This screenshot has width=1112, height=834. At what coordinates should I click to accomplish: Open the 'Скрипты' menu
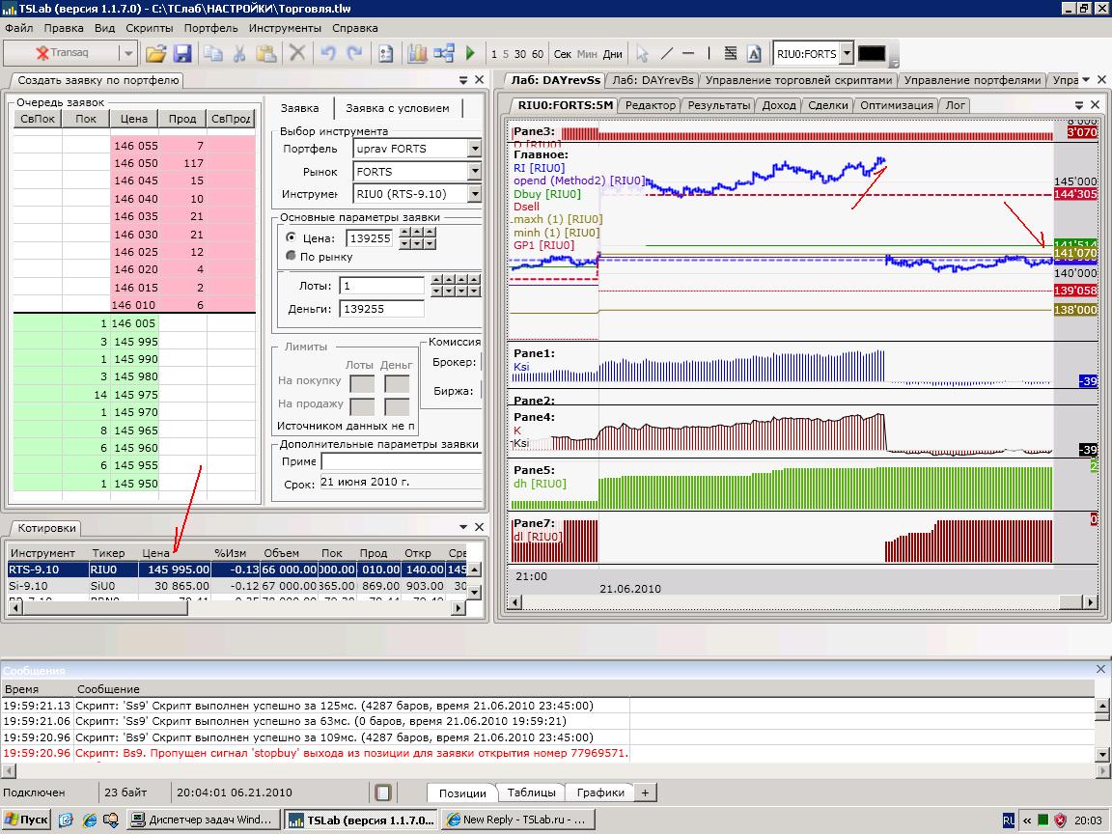[x=149, y=28]
